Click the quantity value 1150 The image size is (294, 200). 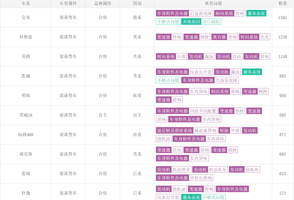pos(283,56)
